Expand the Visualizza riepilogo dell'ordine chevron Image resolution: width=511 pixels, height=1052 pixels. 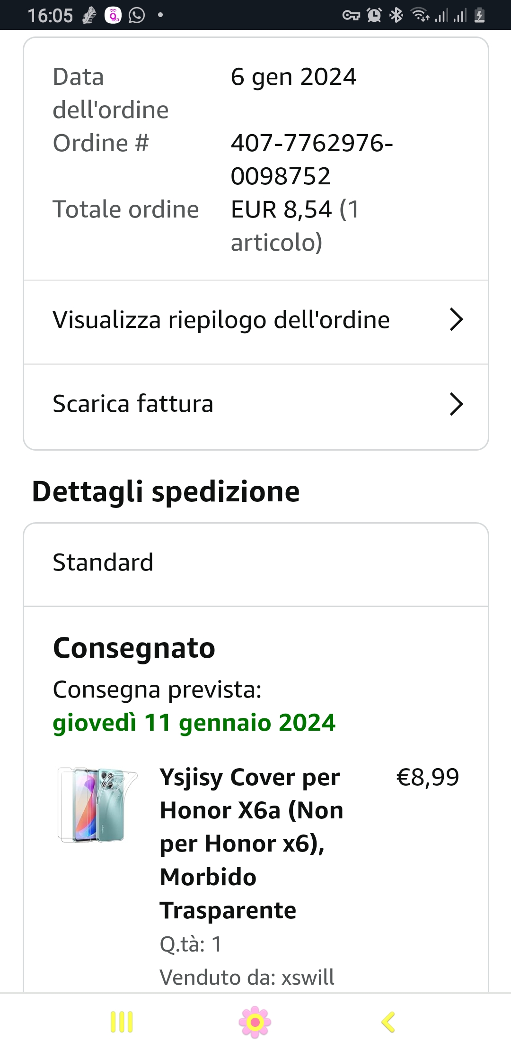(x=456, y=319)
